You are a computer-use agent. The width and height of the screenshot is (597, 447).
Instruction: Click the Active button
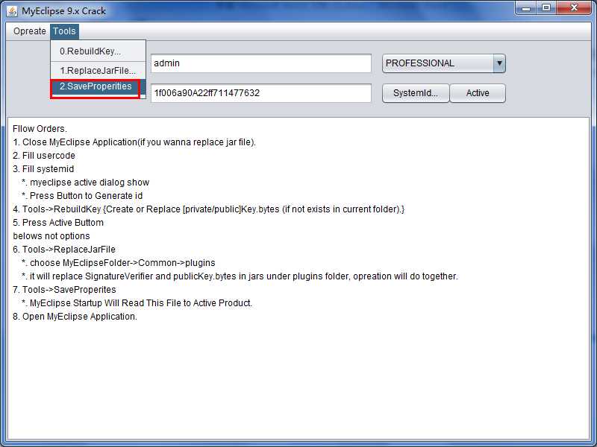click(x=478, y=93)
